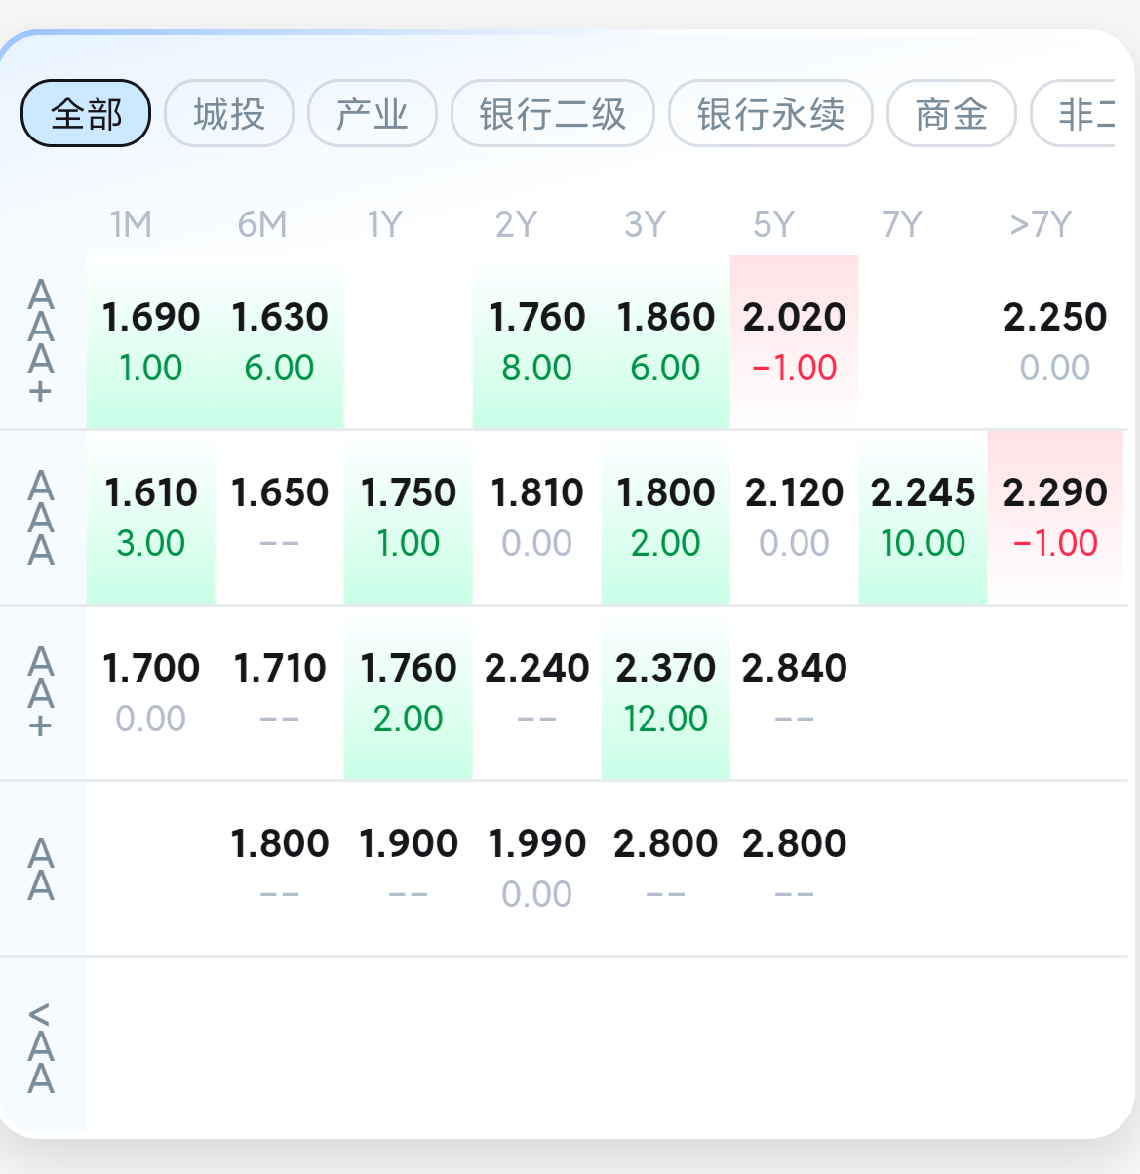This screenshot has height=1174, width=1140.
Task: Open the 产业 category tab
Action: pyautogui.click(x=372, y=114)
